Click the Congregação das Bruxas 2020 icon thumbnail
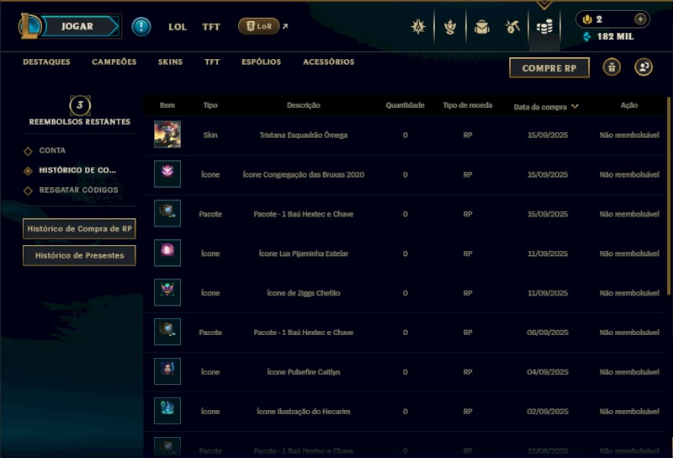The height and width of the screenshot is (458, 673). point(167,174)
